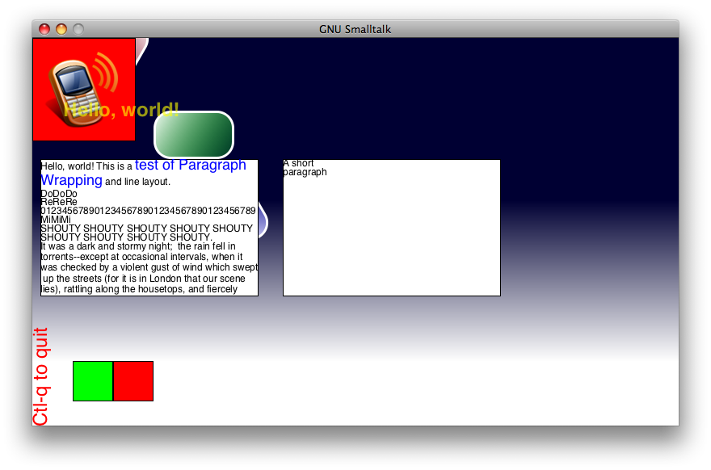
Task: Minimize the window with the yellow button
Action: pyautogui.click(x=61, y=30)
